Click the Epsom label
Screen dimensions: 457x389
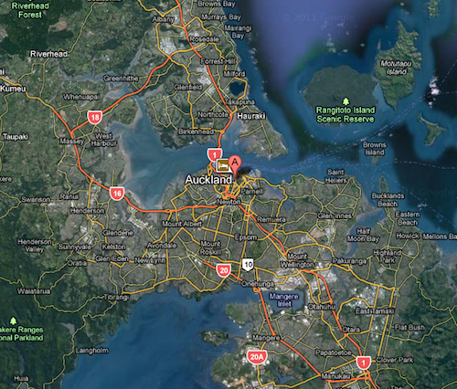click(246, 237)
